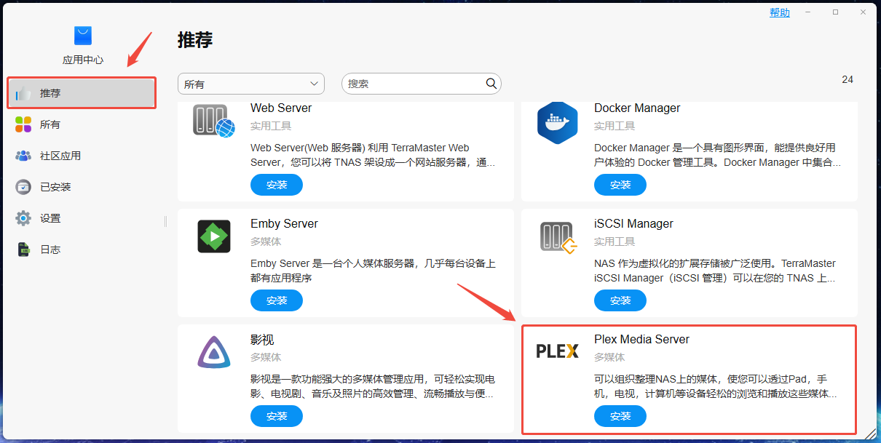Click the iSCSI Manager app title
881x443 pixels.
pyautogui.click(x=633, y=223)
